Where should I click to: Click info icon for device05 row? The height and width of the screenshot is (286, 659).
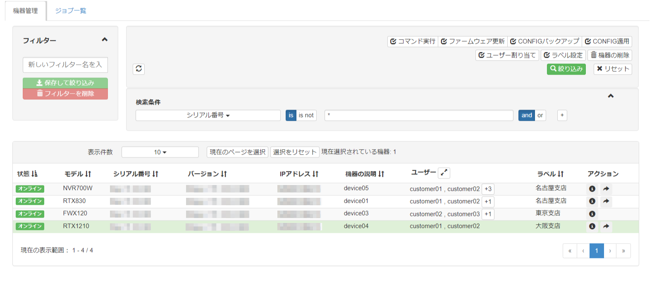(x=592, y=189)
